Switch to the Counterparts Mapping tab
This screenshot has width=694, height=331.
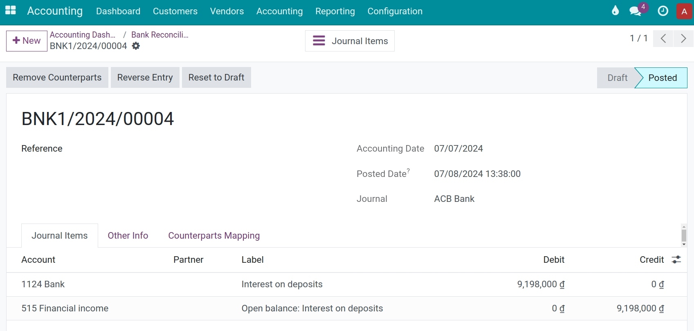[x=214, y=236]
